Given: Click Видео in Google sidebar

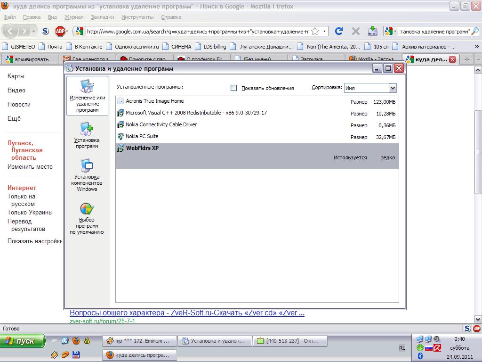Looking at the screenshot, I should pyautogui.click(x=16, y=90).
